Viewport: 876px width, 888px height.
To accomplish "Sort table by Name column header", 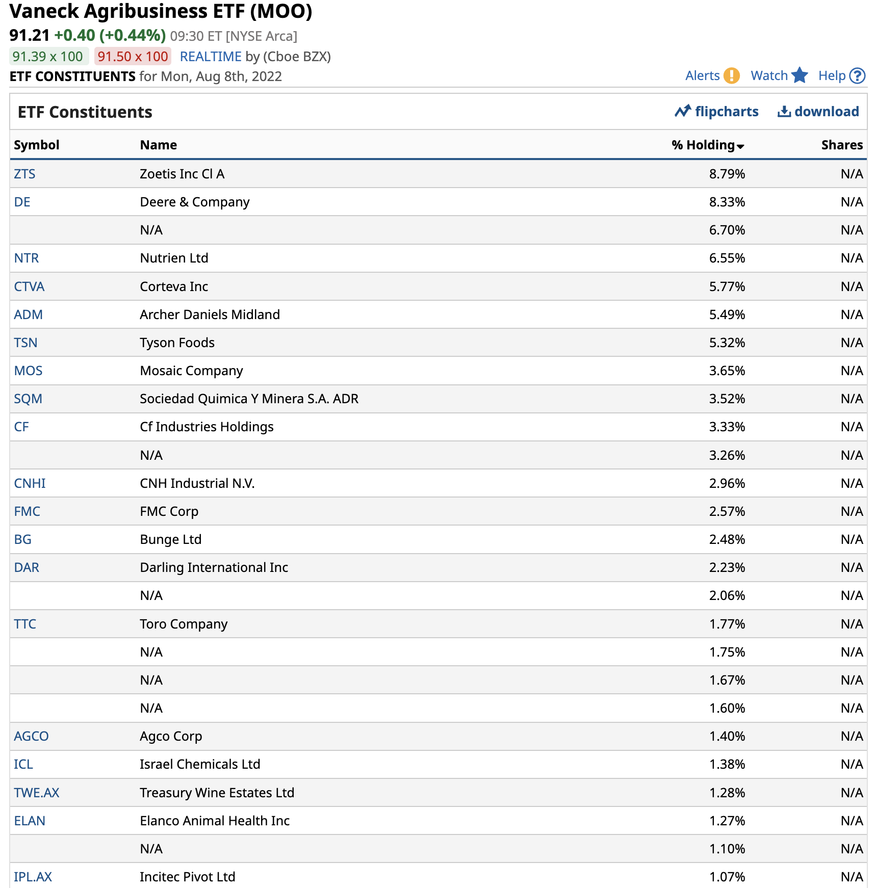I will pos(159,145).
